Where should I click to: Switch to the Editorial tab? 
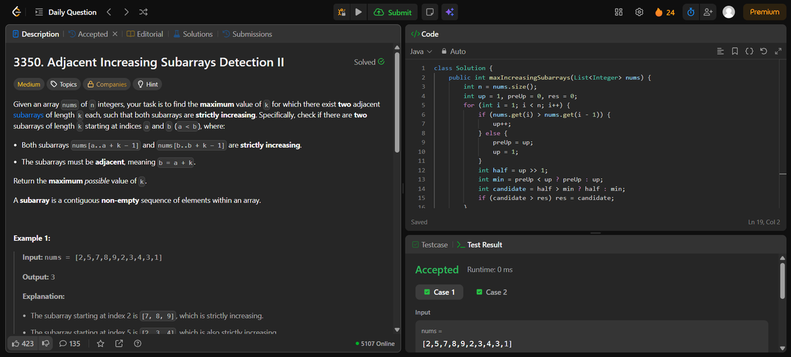(145, 34)
